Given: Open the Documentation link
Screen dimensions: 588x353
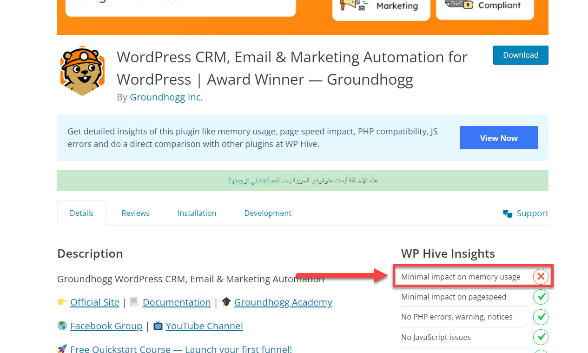Looking at the screenshot, I should coord(177,302).
